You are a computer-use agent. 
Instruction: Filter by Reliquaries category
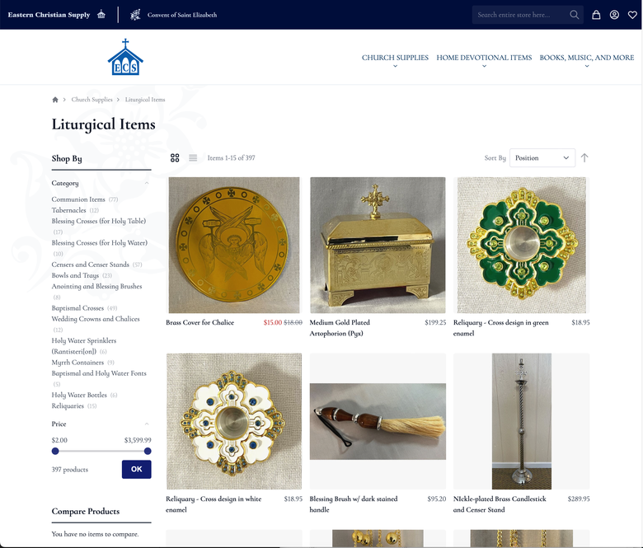[x=68, y=405]
